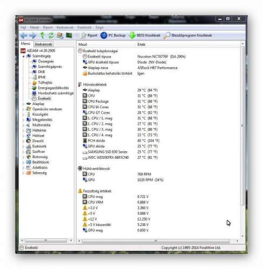Select AIDA64 v4.30.2900 root tree node
The width and height of the screenshot is (263, 269).
(41, 51)
